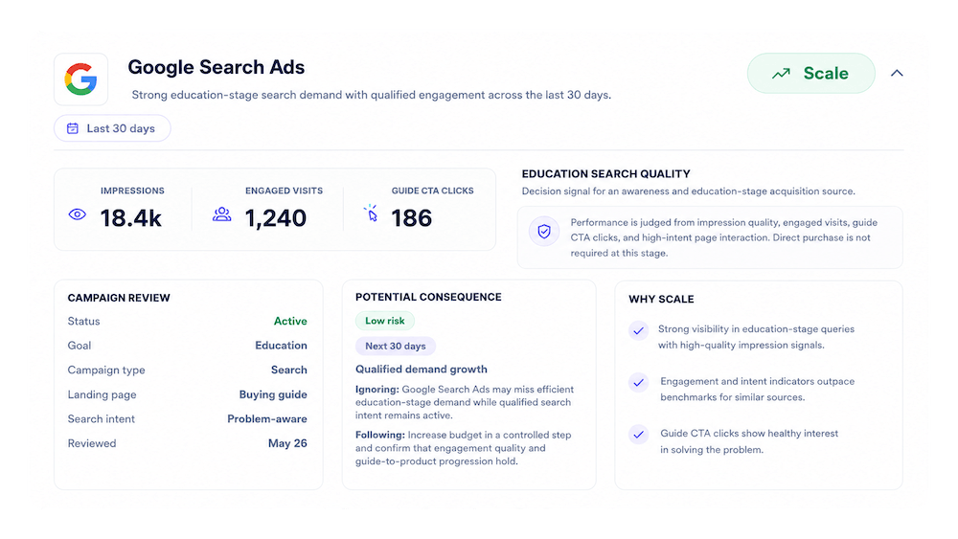Click the 1,240 engaged visits value

[x=276, y=218]
